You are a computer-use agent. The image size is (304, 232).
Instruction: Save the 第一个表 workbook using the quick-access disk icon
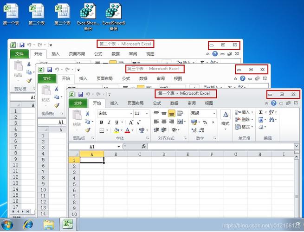(x=81, y=94)
